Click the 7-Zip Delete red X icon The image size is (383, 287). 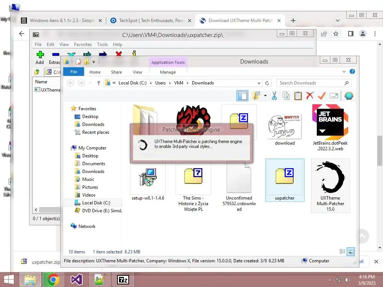click(x=119, y=53)
